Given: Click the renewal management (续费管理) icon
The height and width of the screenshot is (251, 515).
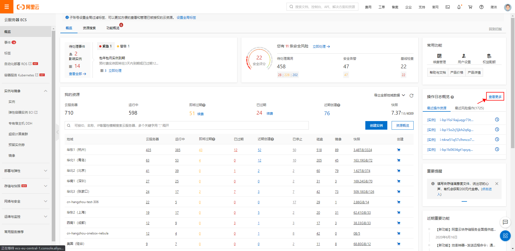Looking at the screenshot, I should (439, 56).
